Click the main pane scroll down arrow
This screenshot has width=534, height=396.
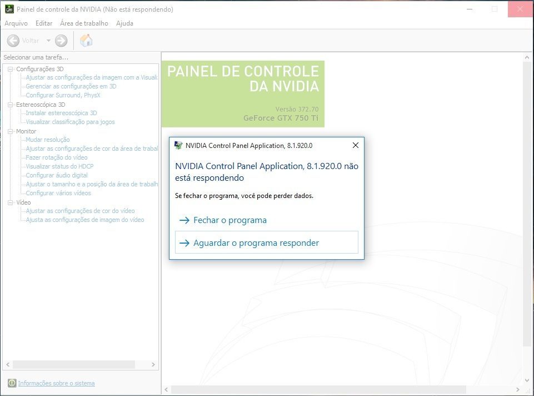pos(527,380)
